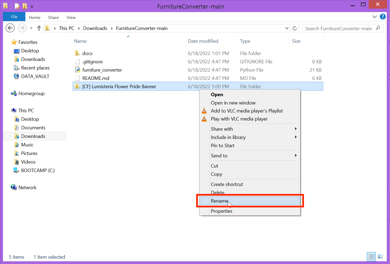Click the Downloads breadcrumb link
The height and width of the screenshot is (264, 390).
coord(95,28)
